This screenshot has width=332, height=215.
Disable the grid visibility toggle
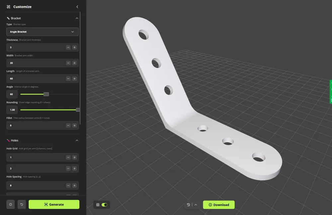(105, 205)
